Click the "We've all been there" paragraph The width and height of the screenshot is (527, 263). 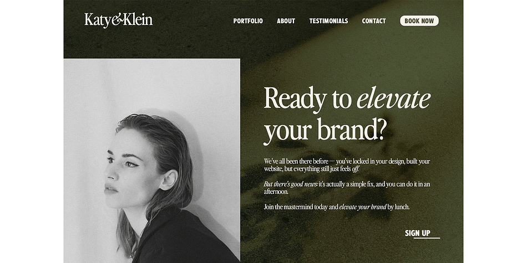pyautogui.click(x=347, y=165)
